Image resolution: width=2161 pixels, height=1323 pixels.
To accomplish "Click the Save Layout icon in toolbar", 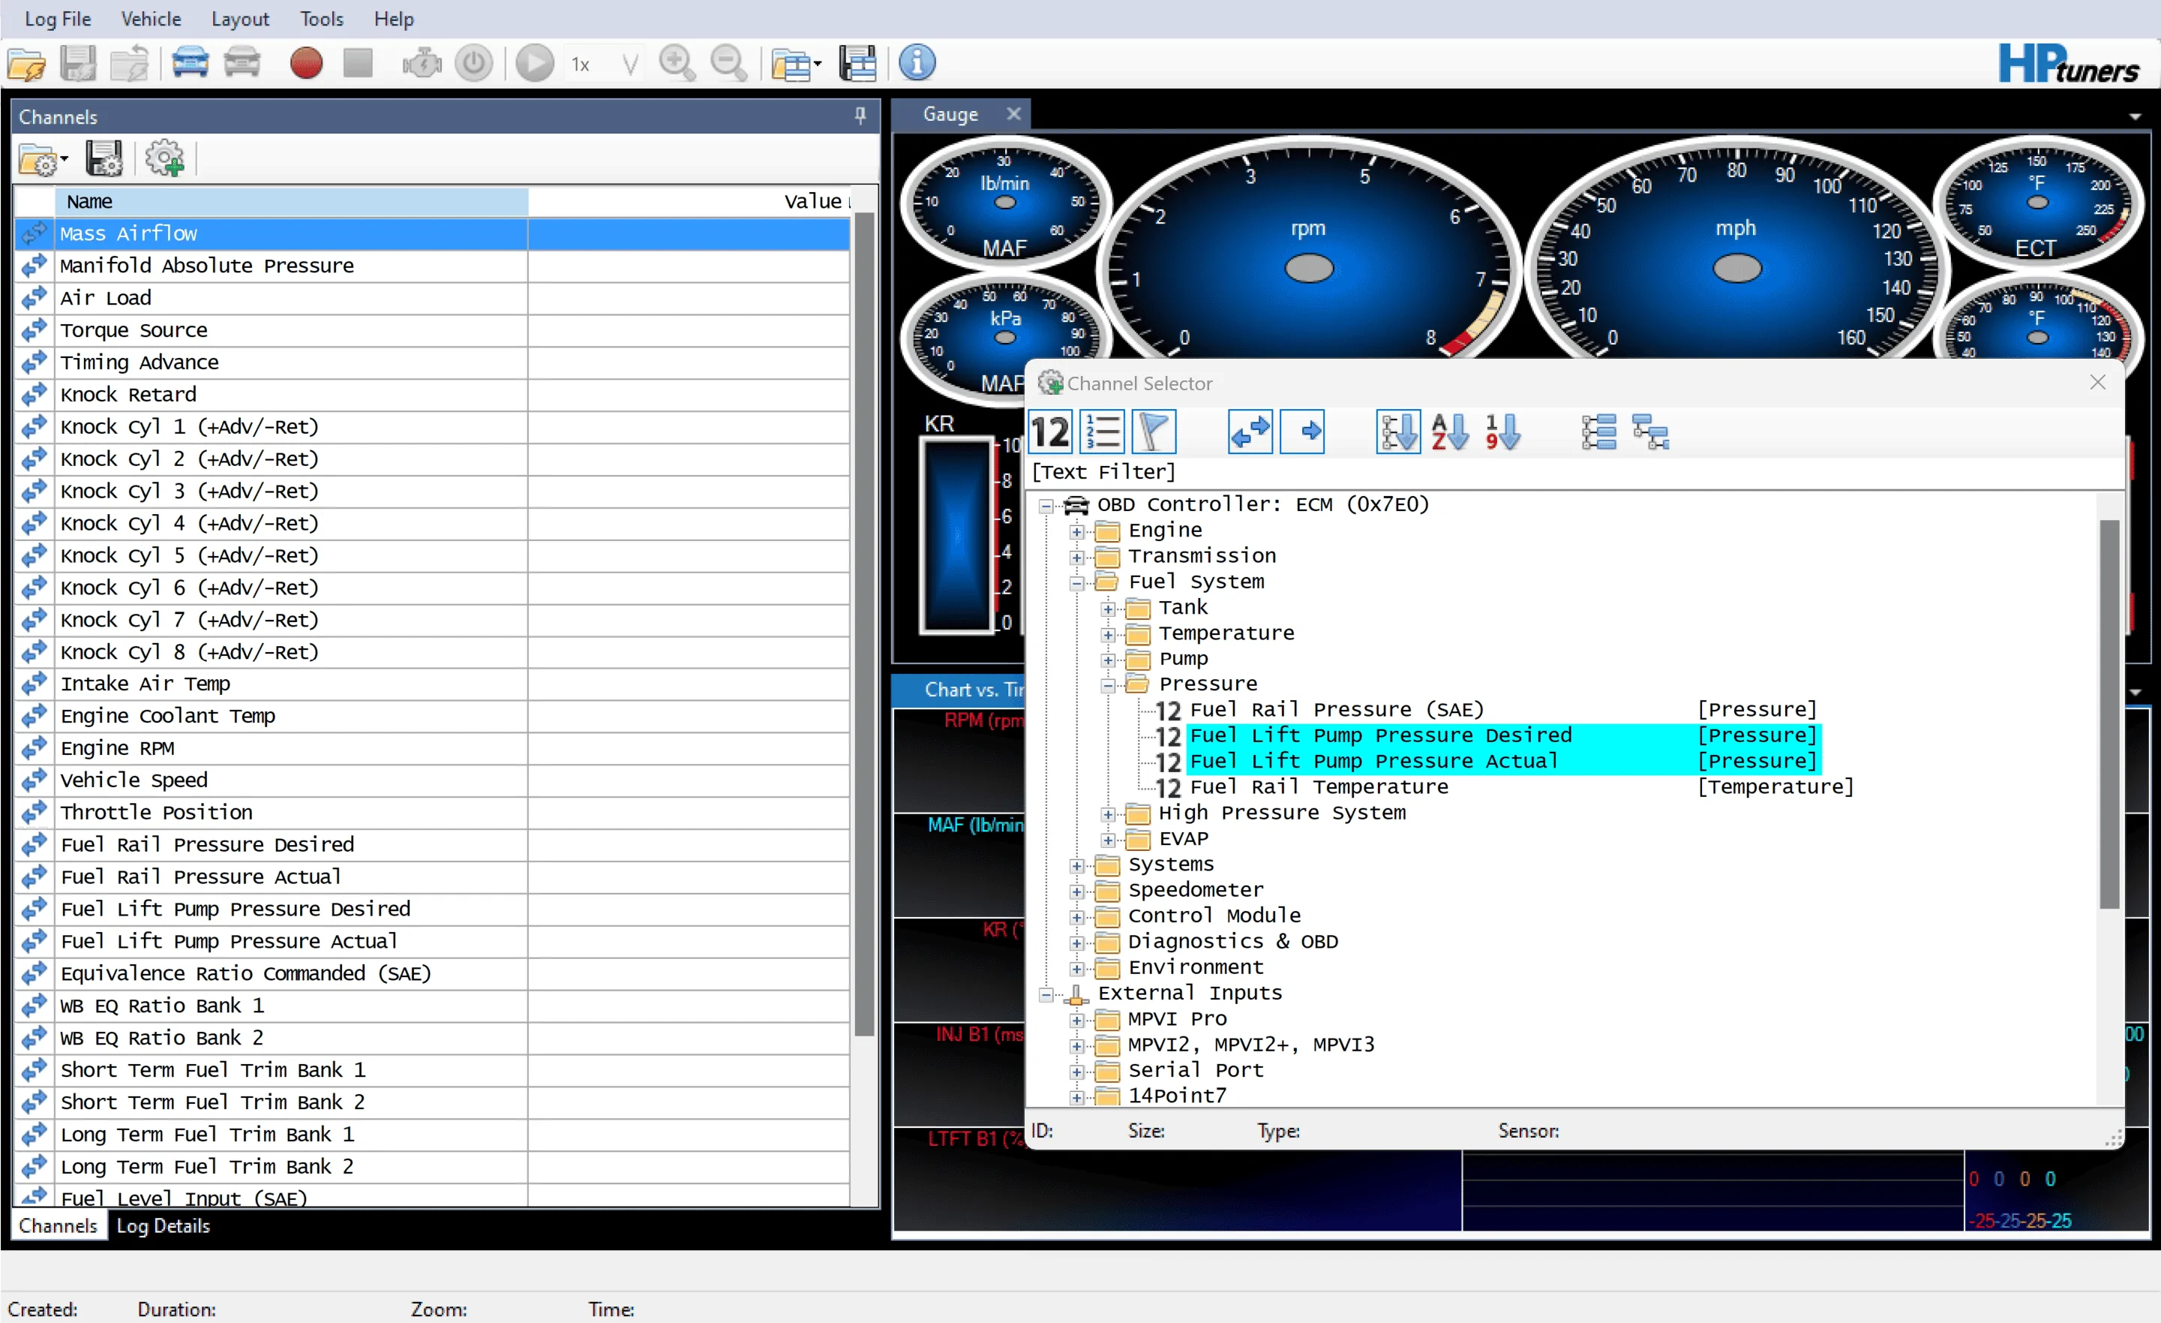I will pyautogui.click(x=857, y=64).
